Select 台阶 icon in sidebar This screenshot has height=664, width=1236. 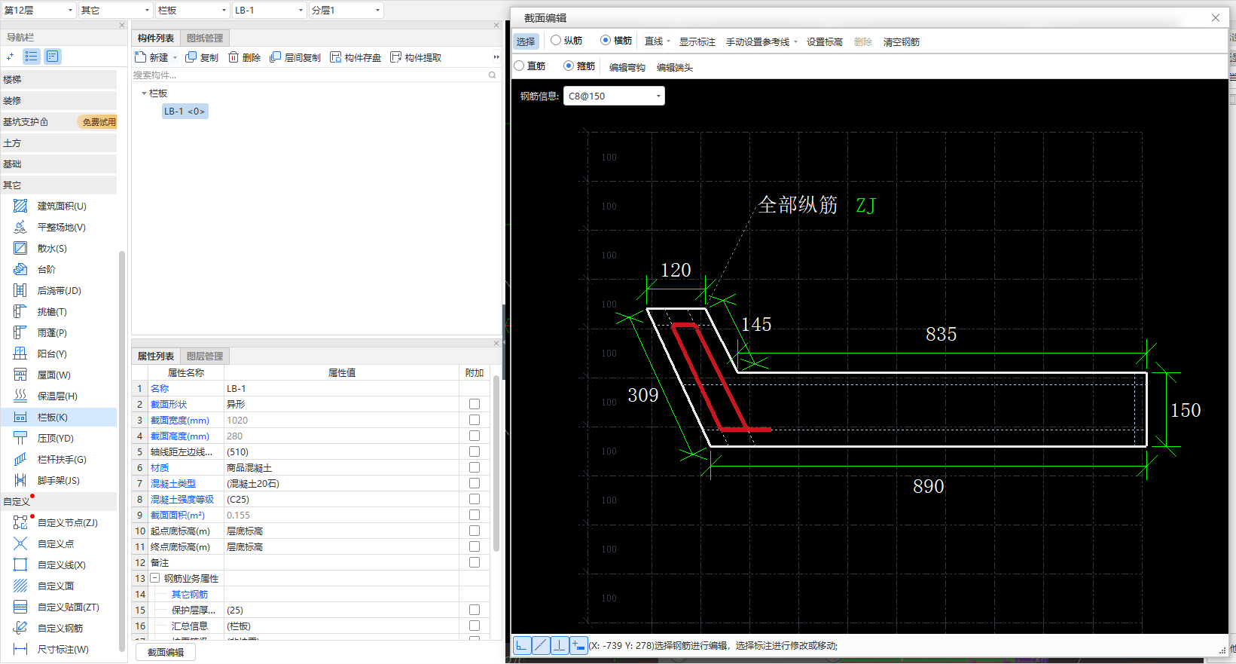(x=20, y=269)
